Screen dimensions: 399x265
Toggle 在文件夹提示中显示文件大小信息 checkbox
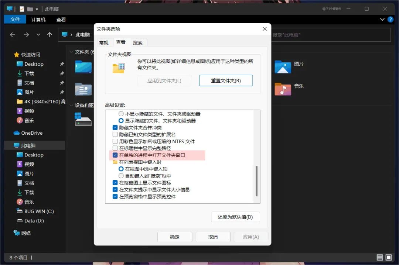[x=115, y=189]
